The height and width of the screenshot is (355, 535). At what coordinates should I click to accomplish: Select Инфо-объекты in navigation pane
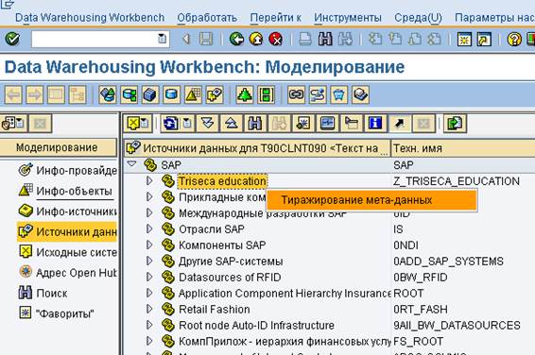coord(65,191)
